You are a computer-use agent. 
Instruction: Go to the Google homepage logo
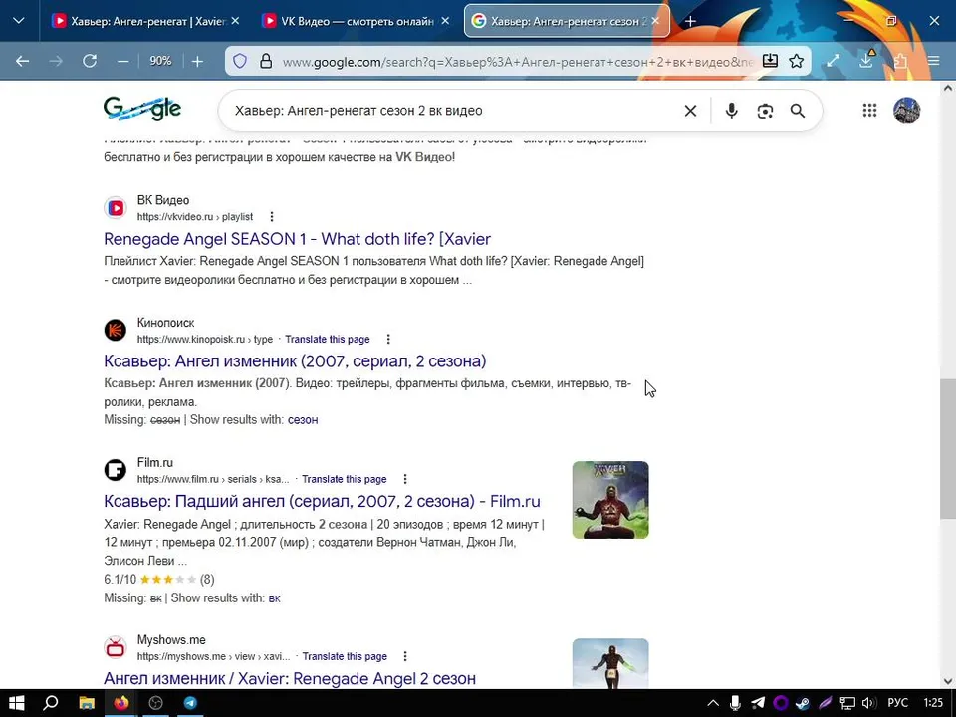click(142, 110)
